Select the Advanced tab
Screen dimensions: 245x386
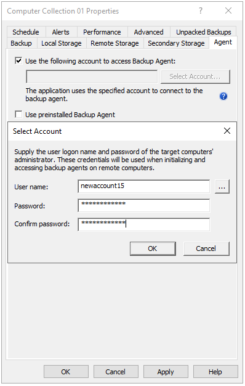[149, 32]
